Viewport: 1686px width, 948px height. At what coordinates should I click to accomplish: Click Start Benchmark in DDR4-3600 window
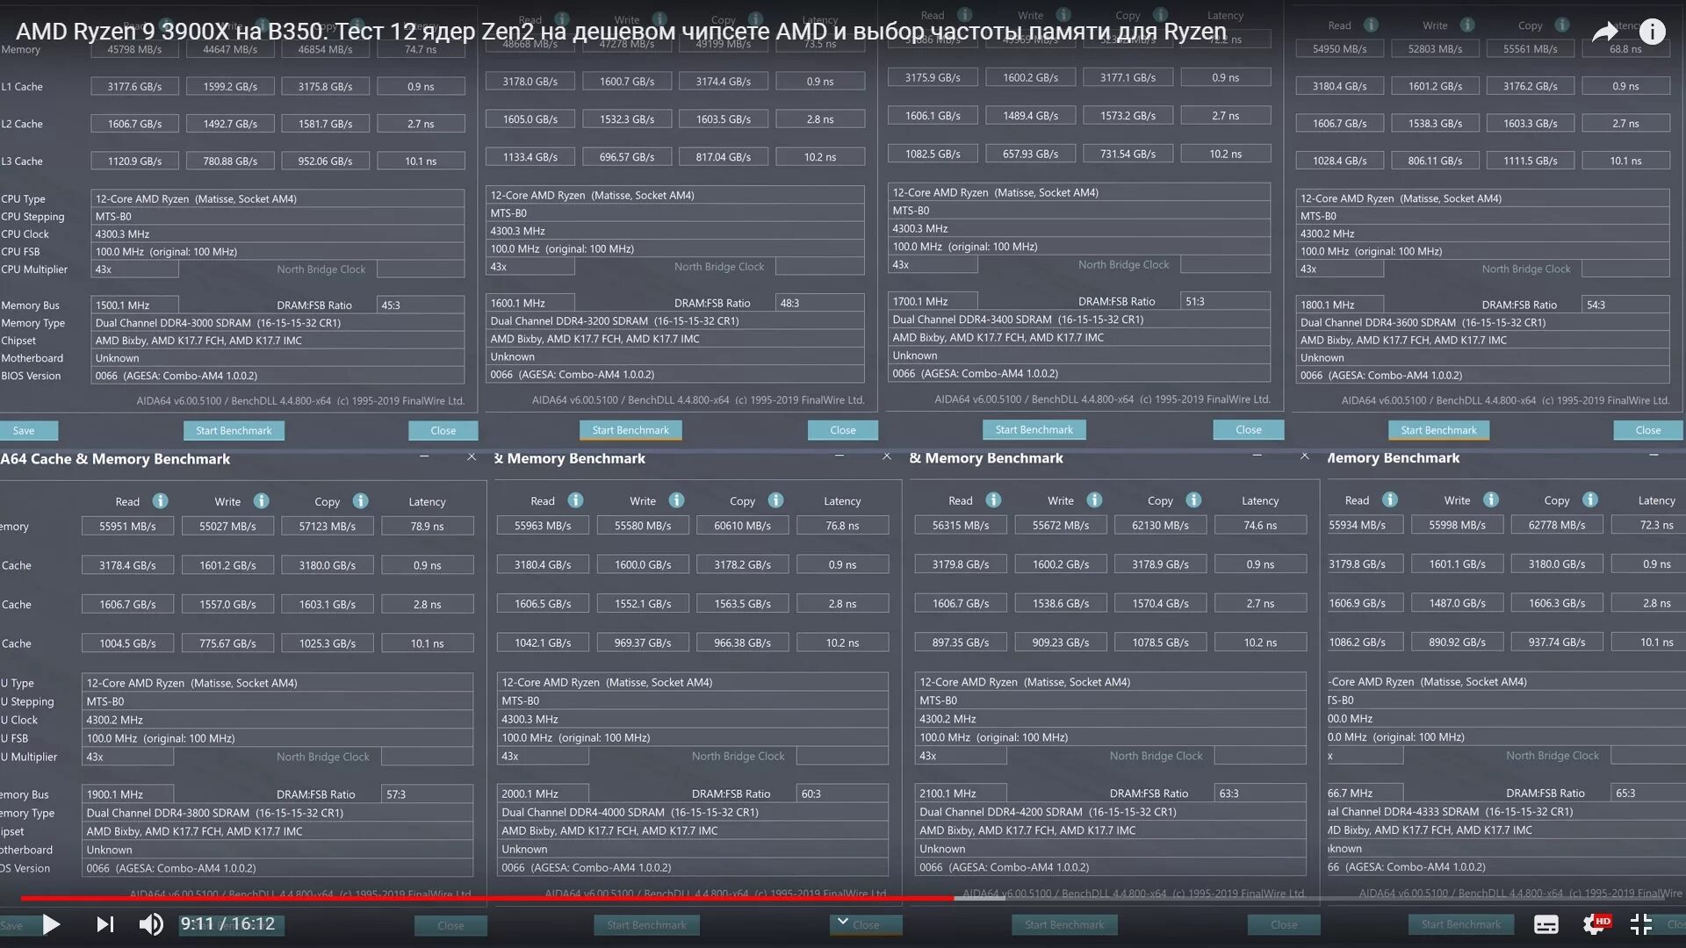[1438, 430]
